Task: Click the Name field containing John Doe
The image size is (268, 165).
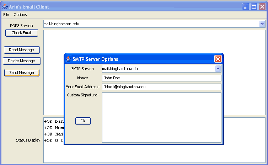Action: 161,78
